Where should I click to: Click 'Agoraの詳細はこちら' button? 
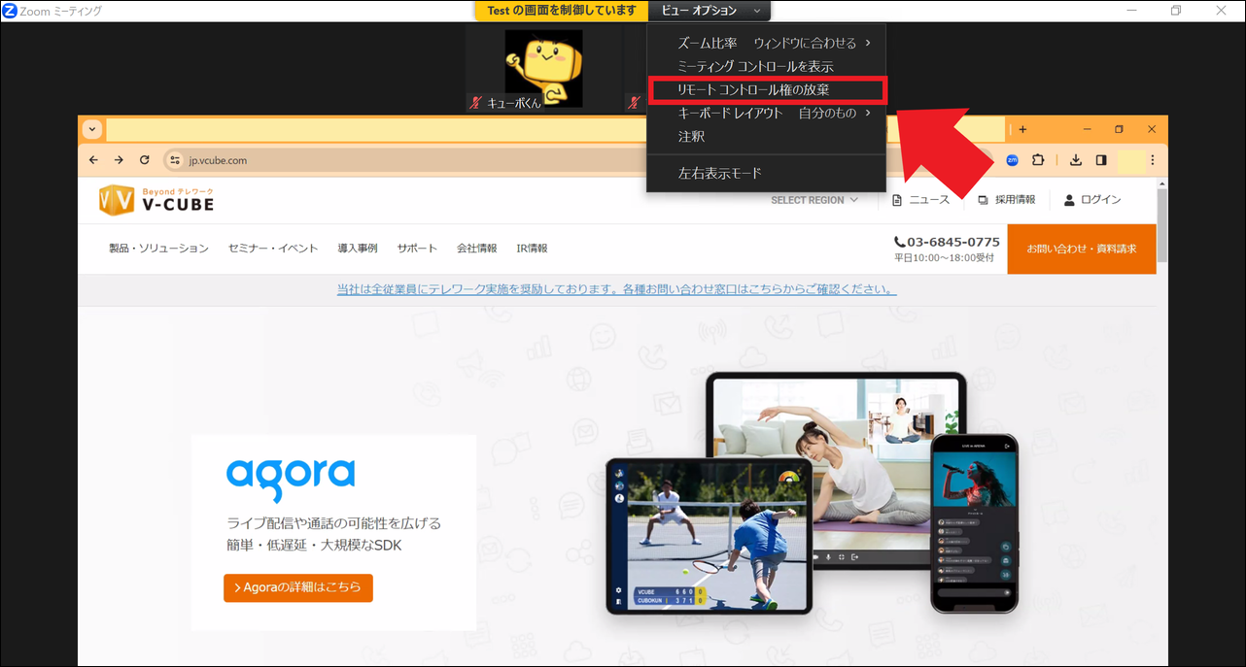298,587
